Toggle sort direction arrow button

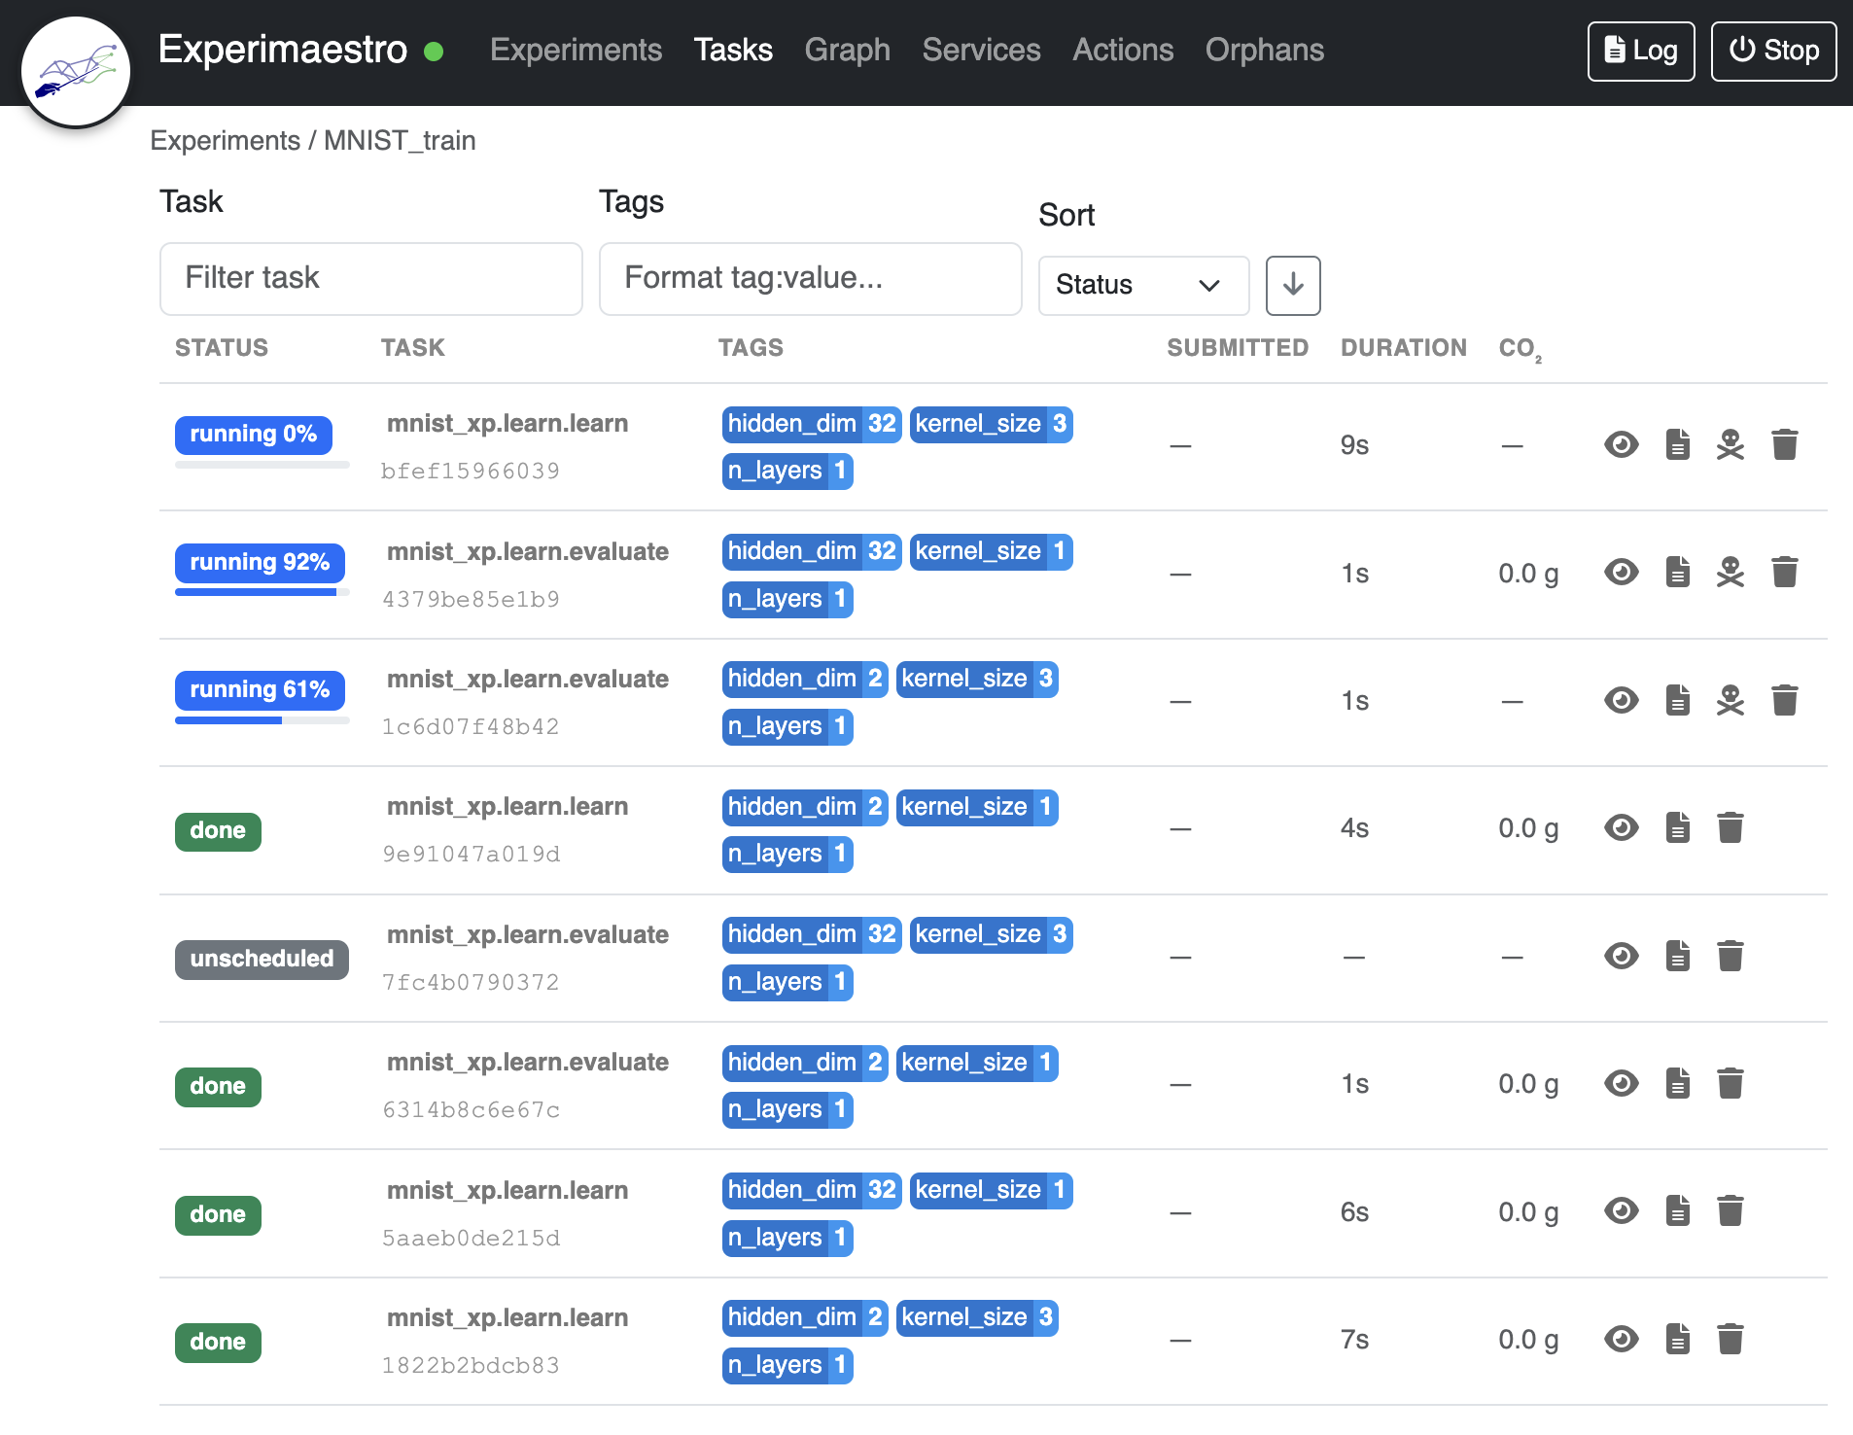1293,286
